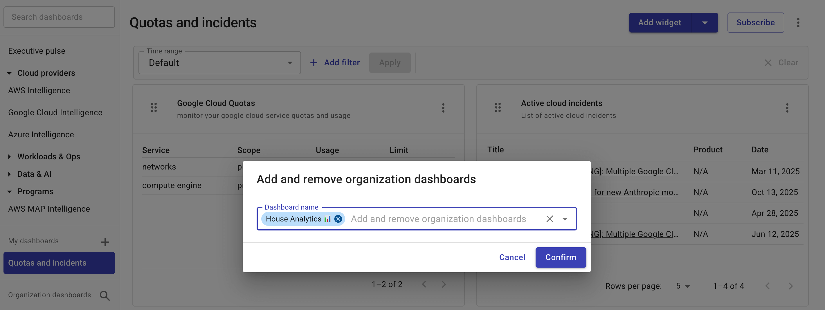This screenshot has height=310, width=825.
Task: Remove the House Analytics chip
Action: point(338,219)
